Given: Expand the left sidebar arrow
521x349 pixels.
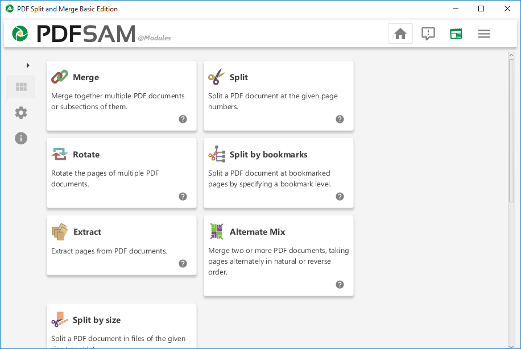Looking at the screenshot, I should point(28,65).
